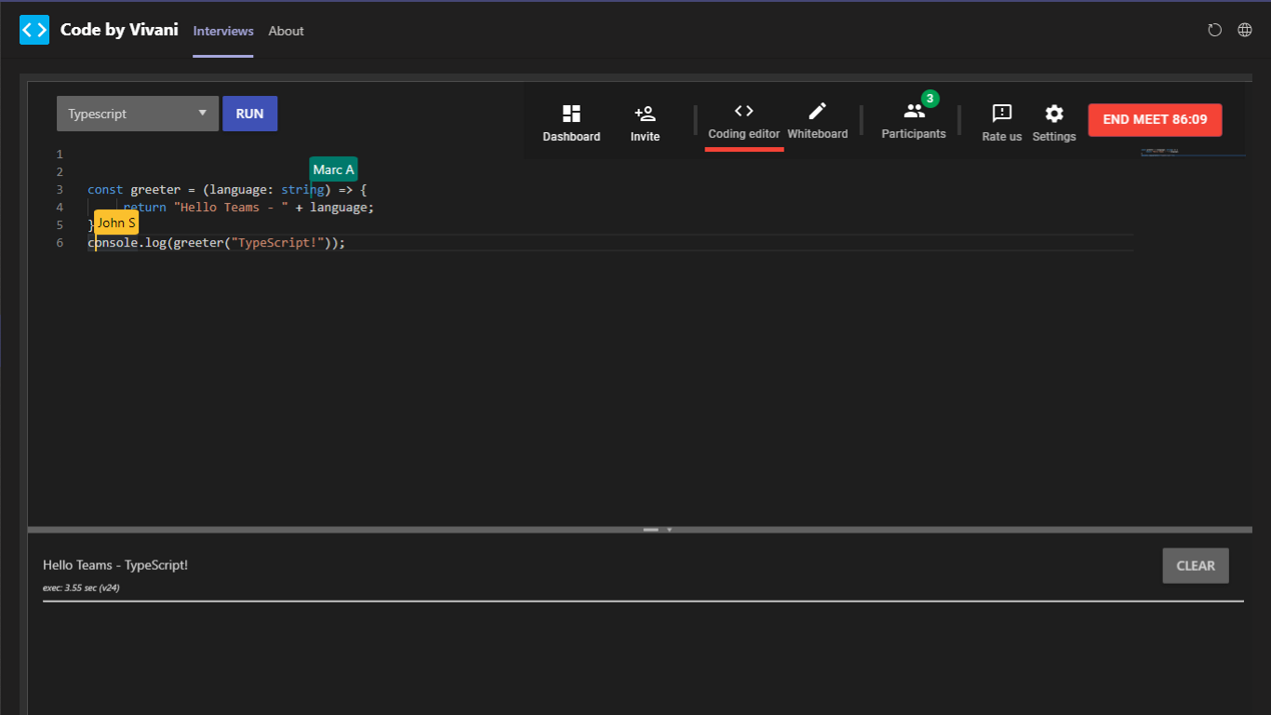Screen dimensions: 1271x715
Task: Click the Hello Teams - TypeScript! output text
Action: (x=115, y=565)
